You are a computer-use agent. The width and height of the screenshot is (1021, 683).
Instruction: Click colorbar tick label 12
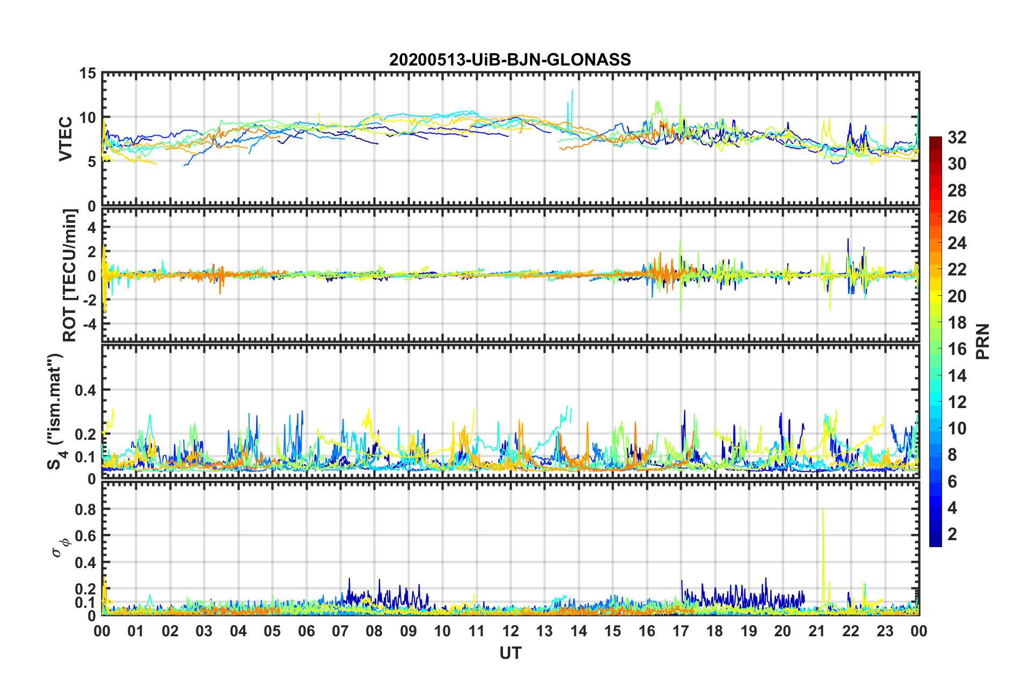957,402
